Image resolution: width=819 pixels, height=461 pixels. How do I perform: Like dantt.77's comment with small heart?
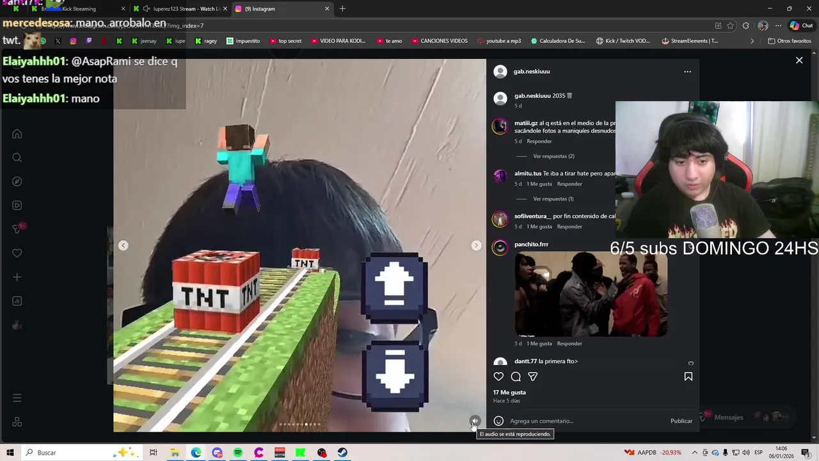[690, 363]
